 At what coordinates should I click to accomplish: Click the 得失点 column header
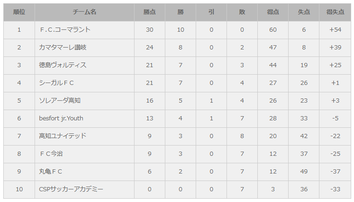335,12
